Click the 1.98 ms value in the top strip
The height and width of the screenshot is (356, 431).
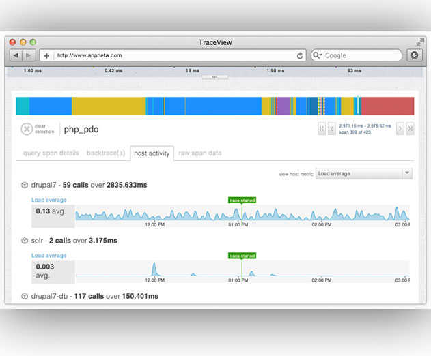tap(275, 70)
